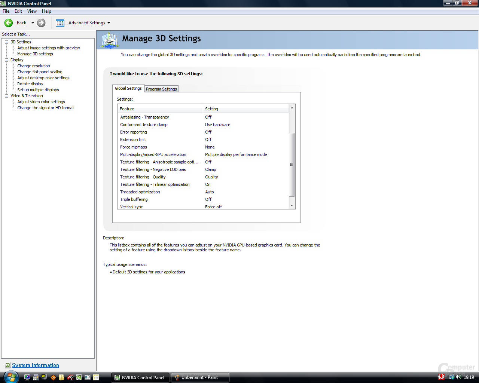The width and height of the screenshot is (479, 383).
Task: Switch to NVIDIA Control Panel taskbar button
Action: click(x=140, y=377)
